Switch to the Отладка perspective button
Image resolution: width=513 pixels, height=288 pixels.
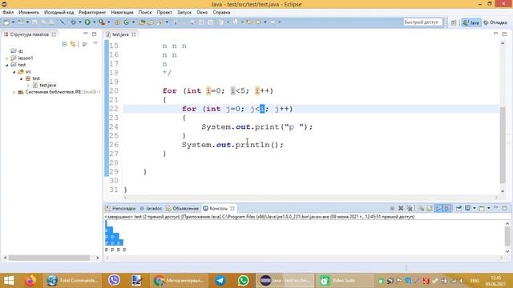tap(495, 22)
